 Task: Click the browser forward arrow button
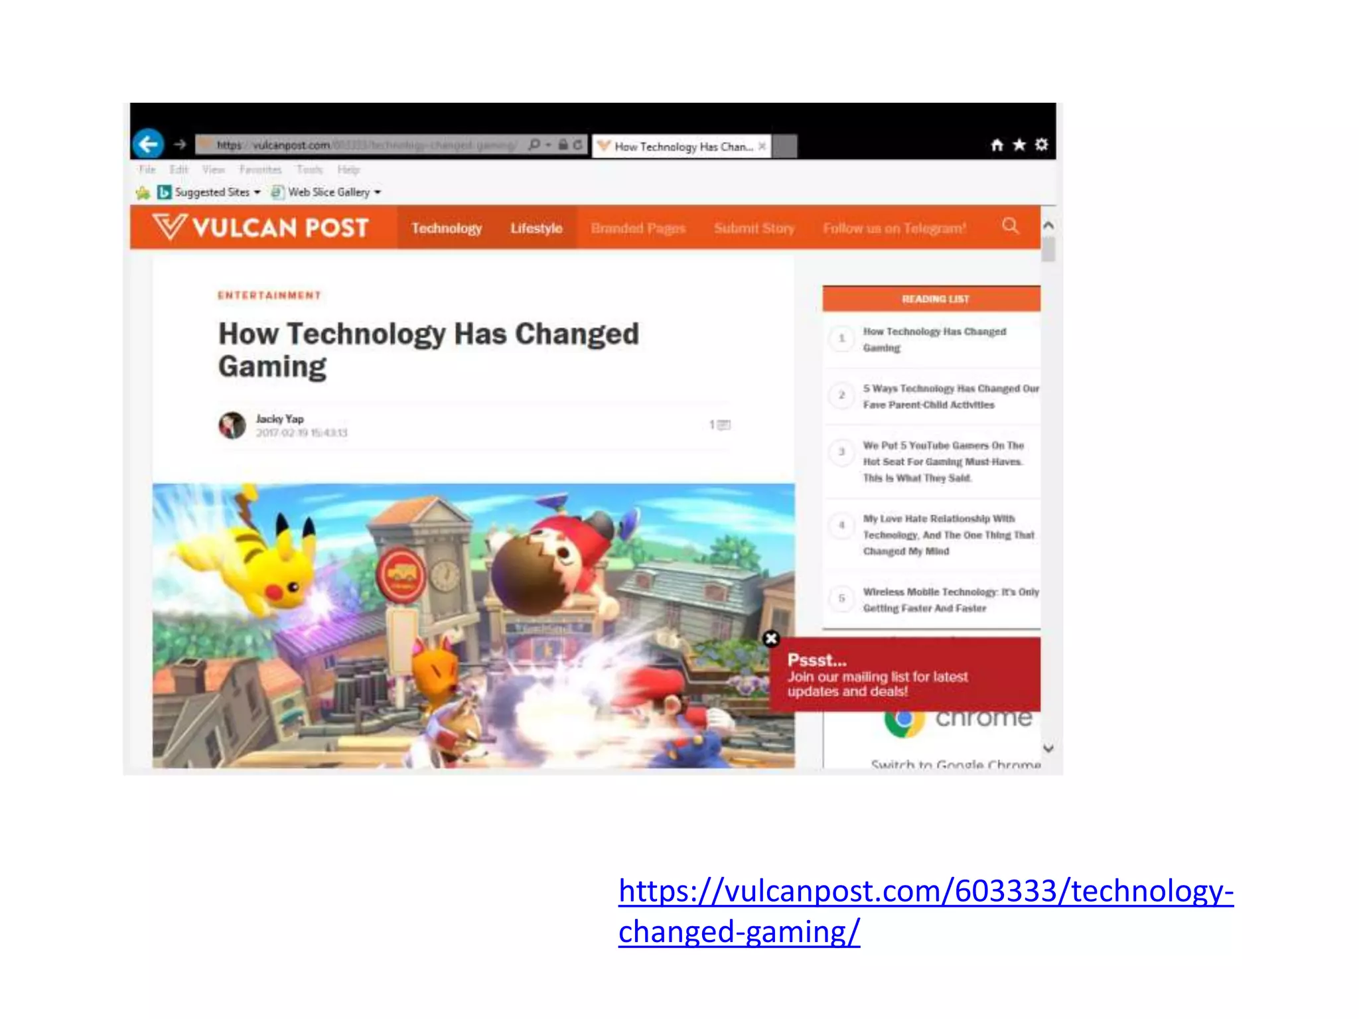click(x=180, y=144)
